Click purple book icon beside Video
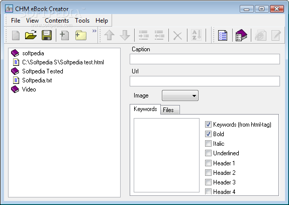The image size is (289, 205). tap(15, 89)
